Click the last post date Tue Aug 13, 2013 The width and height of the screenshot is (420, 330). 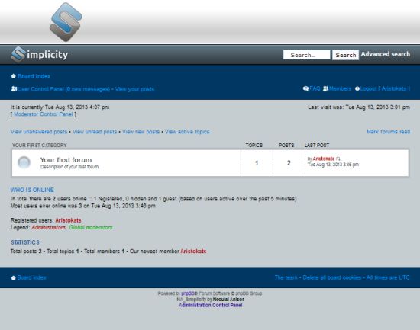click(333, 165)
